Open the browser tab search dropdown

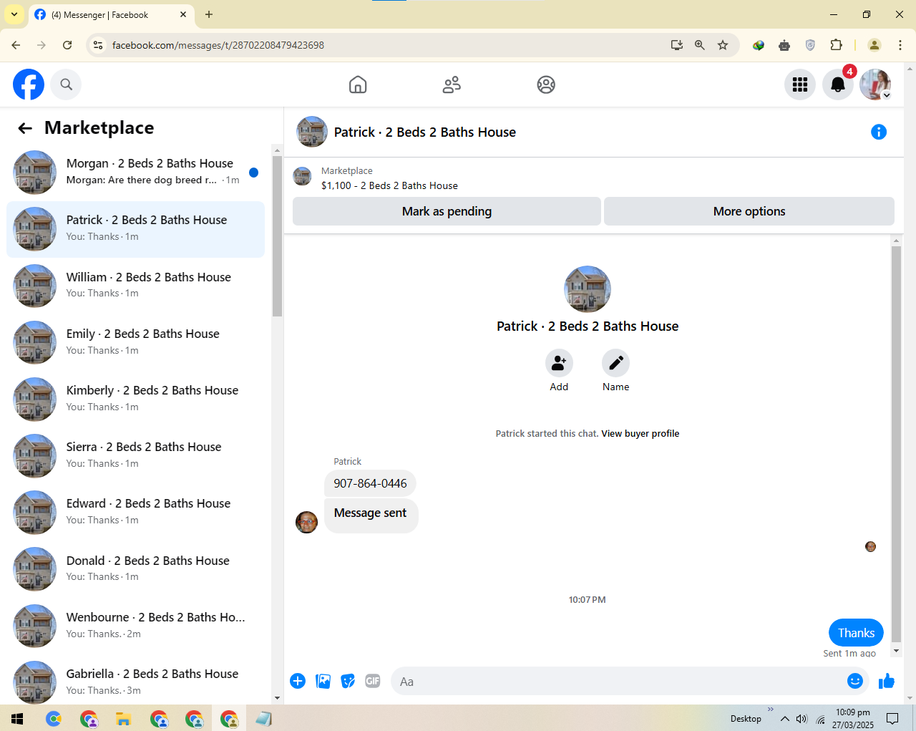tap(14, 14)
